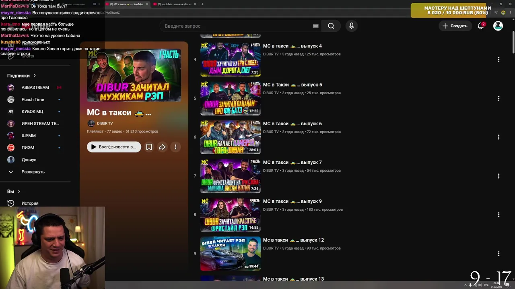515x289 pixels.
Task: Click the page vertical scrollbar
Action: tap(513, 42)
